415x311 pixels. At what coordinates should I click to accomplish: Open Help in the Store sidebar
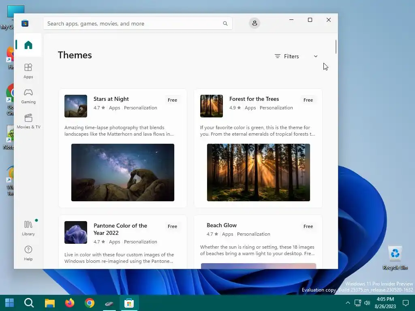point(28,253)
